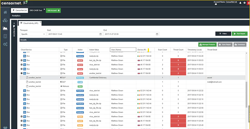This screenshot has height=129, width=250.
Task: Click the Add Account button
Action: [53, 10]
